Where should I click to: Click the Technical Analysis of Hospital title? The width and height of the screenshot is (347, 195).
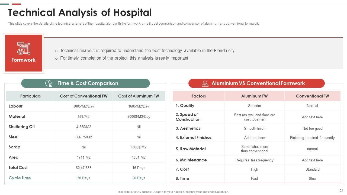pyautogui.click(x=80, y=13)
